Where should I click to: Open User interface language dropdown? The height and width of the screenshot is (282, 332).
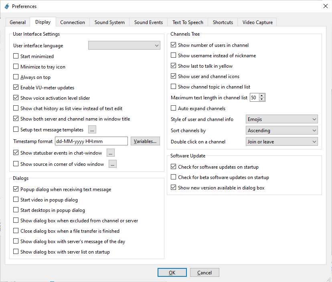[124, 46]
